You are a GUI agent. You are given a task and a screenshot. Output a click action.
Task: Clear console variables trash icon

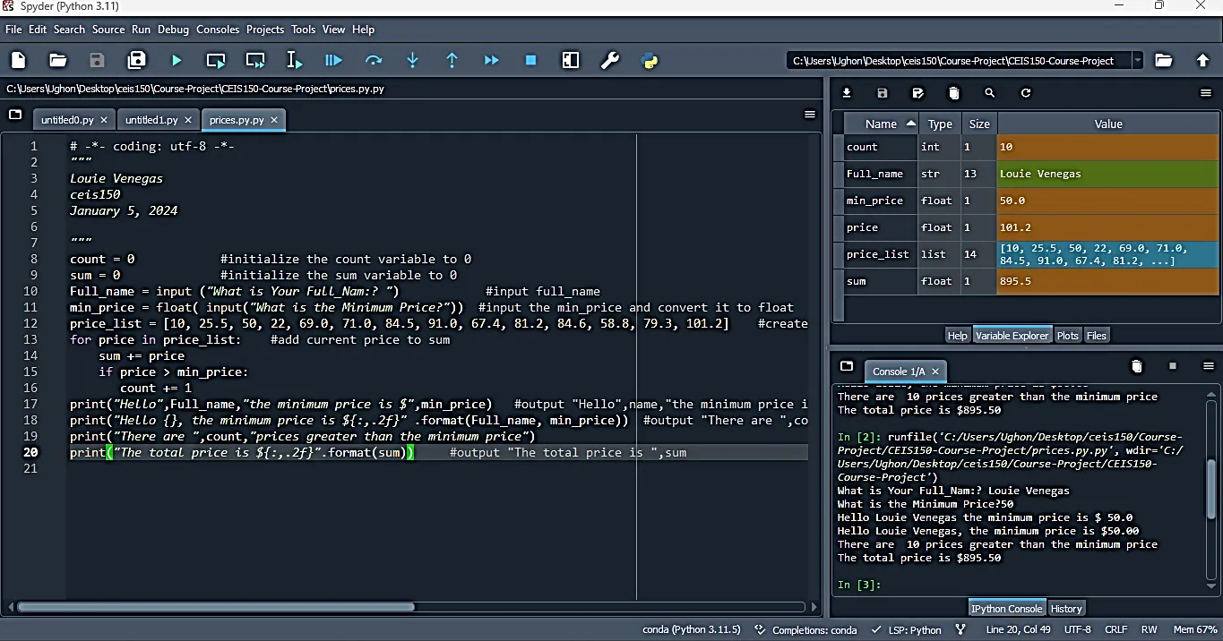point(1137,366)
